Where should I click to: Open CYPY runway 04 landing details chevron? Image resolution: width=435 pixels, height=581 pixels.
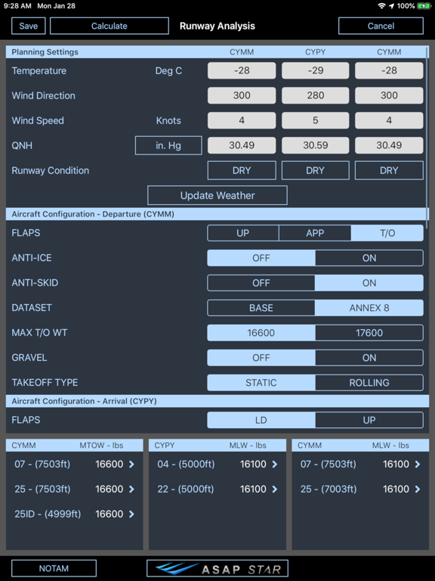(274, 464)
